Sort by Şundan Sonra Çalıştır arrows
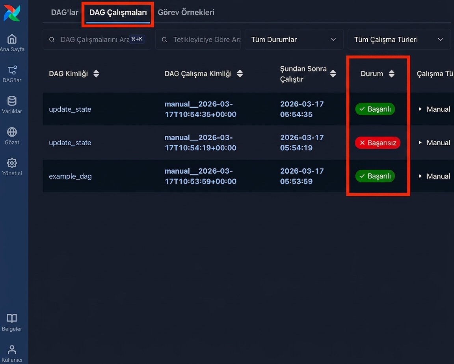 click(333, 74)
